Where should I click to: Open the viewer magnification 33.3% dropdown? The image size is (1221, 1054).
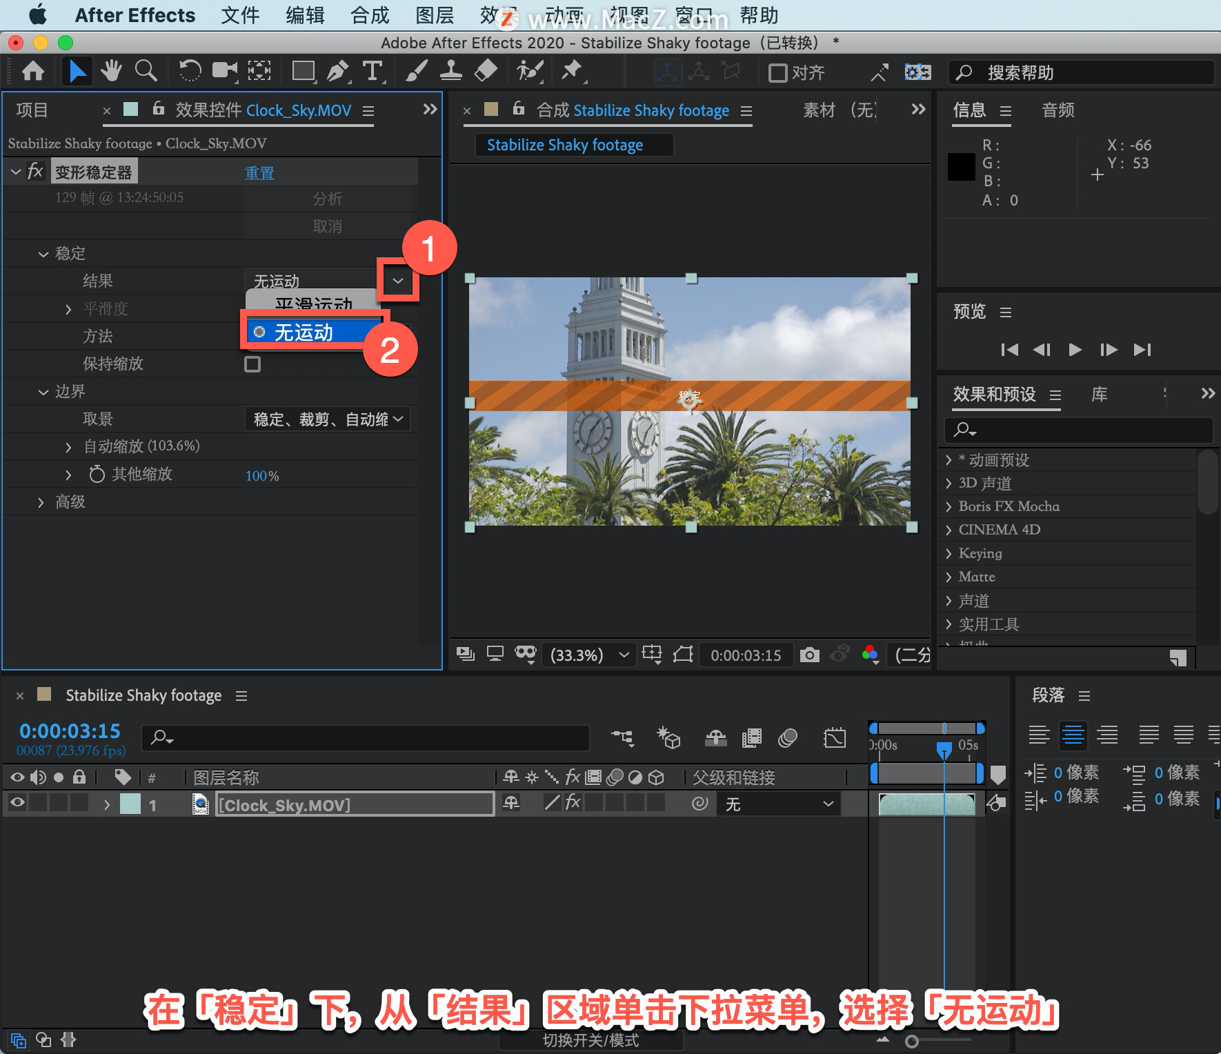click(590, 655)
